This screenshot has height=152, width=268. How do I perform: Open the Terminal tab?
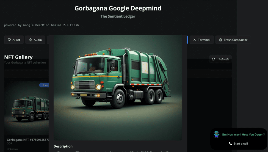pyautogui.click(x=202, y=40)
